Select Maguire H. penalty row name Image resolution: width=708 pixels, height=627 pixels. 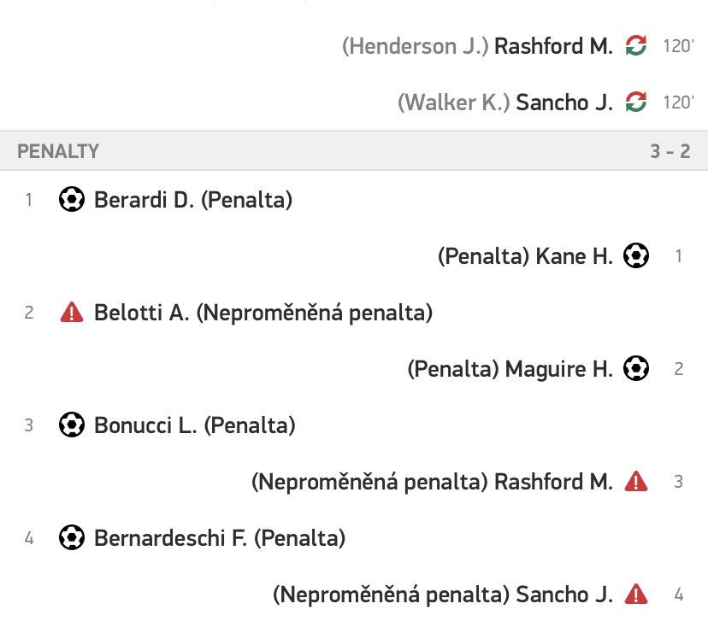[x=558, y=369]
